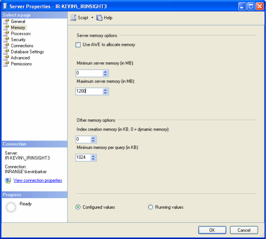This screenshot has height=239, width=266.
Task: Decrease Index creation memory with down arrow
Action: coord(93,141)
